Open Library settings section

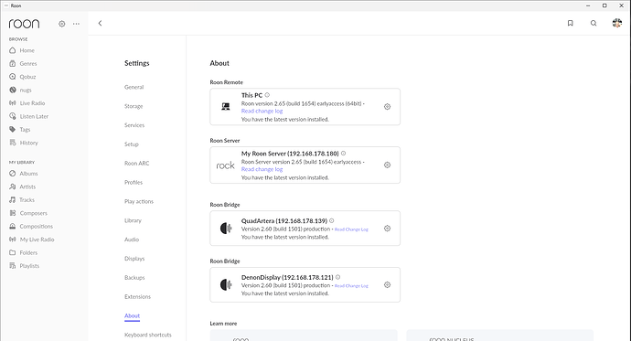coord(133,220)
